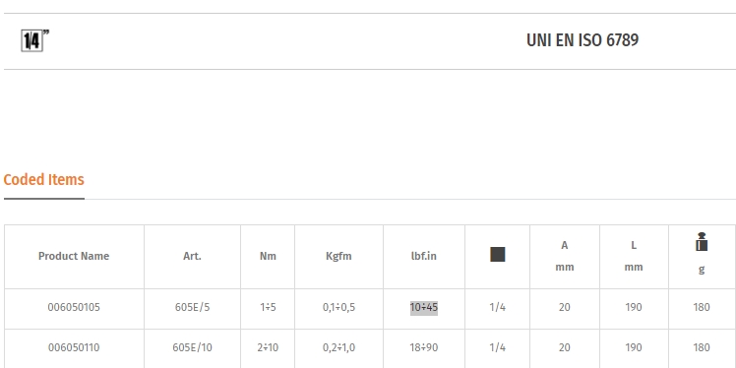Click the square drive icon column header

(498, 255)
